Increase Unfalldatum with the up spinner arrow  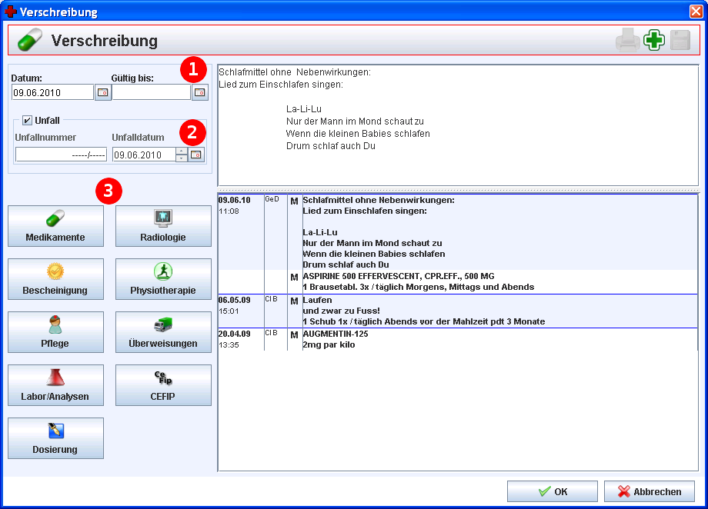(x=182, y=151)
